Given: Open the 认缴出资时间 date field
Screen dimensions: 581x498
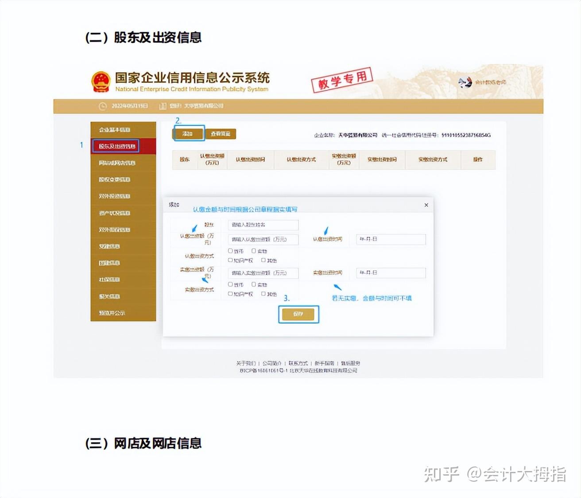Looking at the screenshot, I should click(x=391, y=239).
